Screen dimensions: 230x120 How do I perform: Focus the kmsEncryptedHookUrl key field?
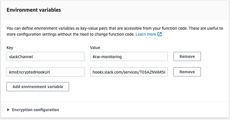45,72
